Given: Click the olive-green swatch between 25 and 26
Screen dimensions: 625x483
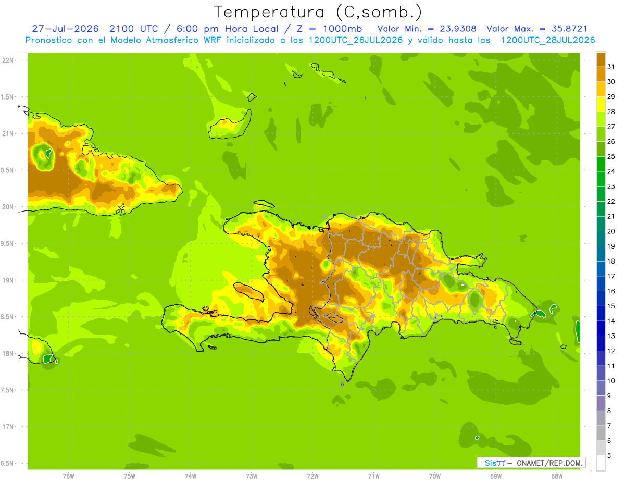Looking at the screenshot, I should click(601, 149).
